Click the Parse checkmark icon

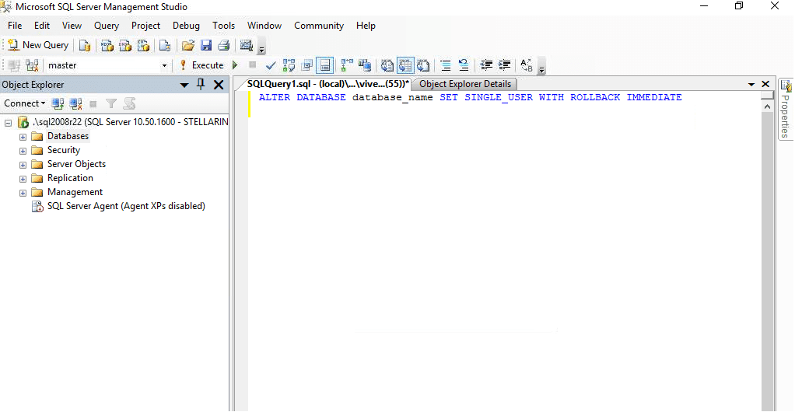click(271, 65)
